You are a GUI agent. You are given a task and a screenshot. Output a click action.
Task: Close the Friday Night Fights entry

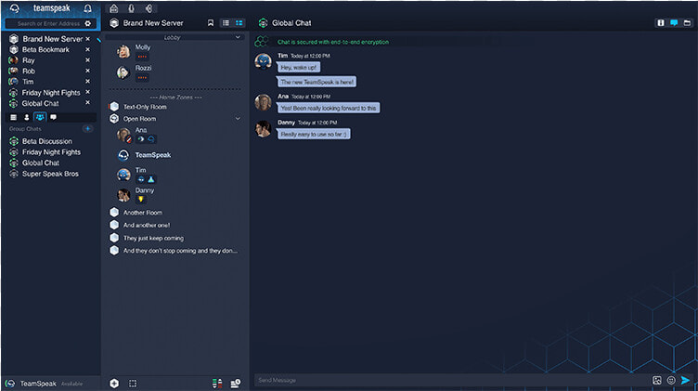(87, 92)
